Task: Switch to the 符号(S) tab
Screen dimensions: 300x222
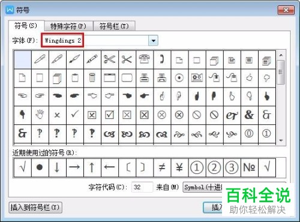Action: 26,26
